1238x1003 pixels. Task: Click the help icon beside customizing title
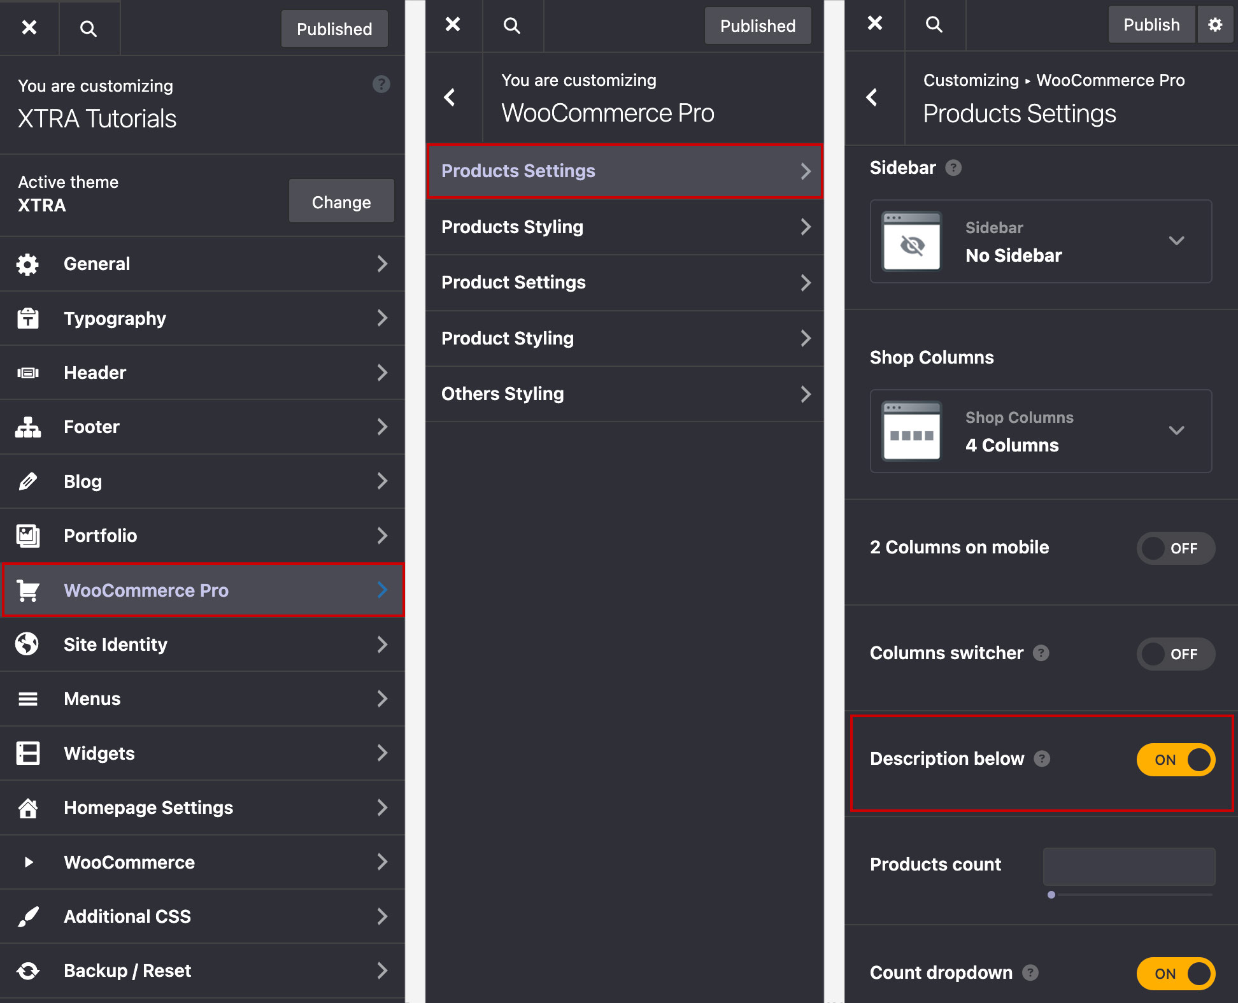[381, 84]
